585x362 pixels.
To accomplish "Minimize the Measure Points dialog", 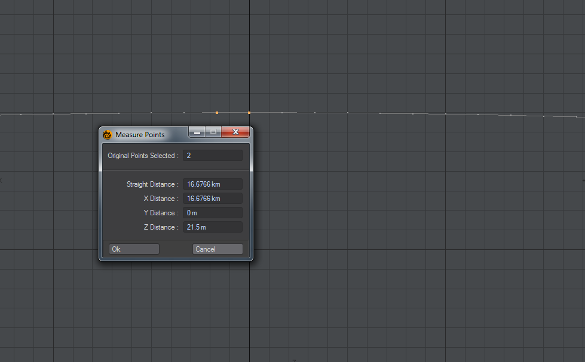I will click(x=197, y=132).
